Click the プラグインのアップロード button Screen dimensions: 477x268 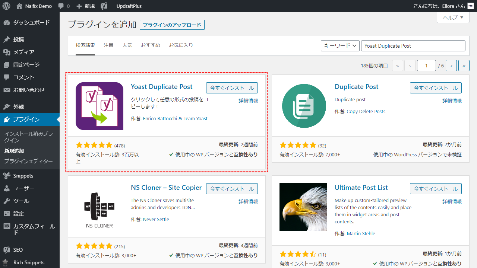[172, 25]
